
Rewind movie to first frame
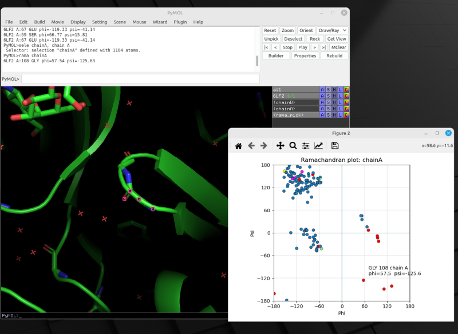(x=266, y=47)
